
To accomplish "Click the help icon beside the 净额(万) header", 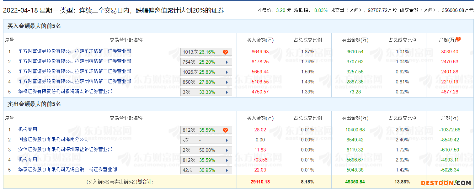I will [458, 39].
